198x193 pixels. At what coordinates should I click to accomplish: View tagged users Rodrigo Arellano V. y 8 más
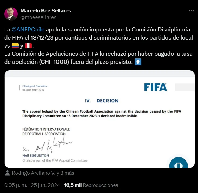pyautogui.click(x=43, y=173)
